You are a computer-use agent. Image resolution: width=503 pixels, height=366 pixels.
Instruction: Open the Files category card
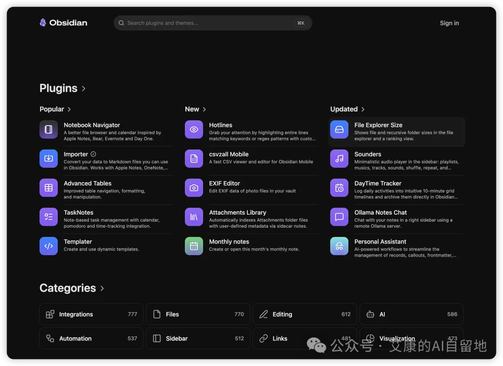pos(198,314)
